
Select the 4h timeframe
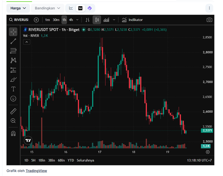coord(71,20)
